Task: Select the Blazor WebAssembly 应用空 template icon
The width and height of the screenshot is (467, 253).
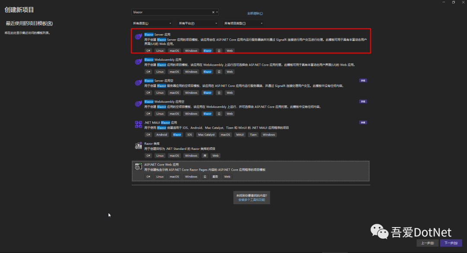Action: pyautogui.click(x=138, y=104)
